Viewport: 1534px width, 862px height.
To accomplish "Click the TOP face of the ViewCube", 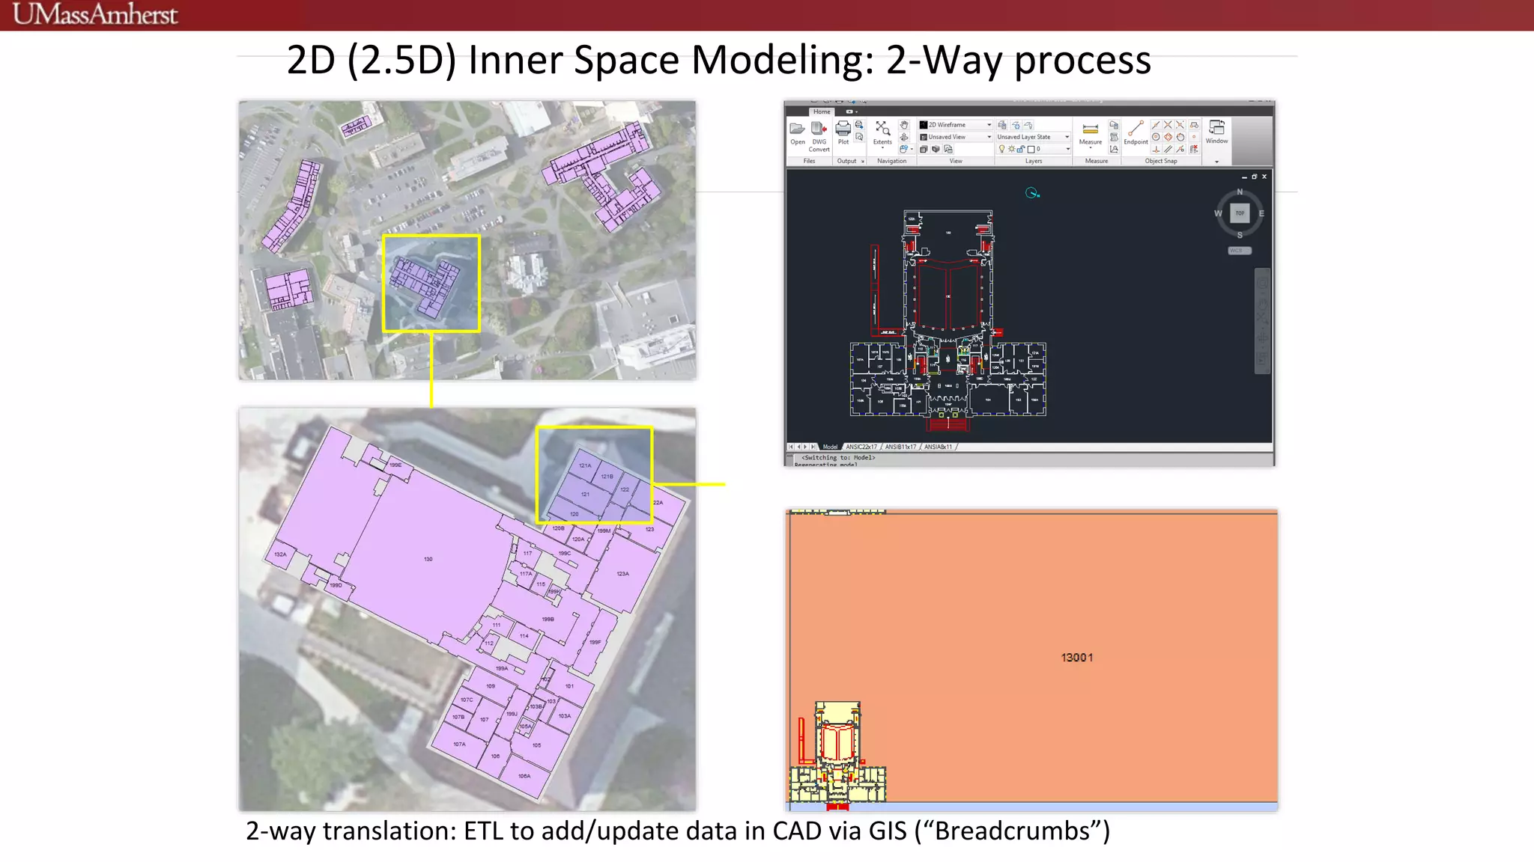I will point(1240,213).
